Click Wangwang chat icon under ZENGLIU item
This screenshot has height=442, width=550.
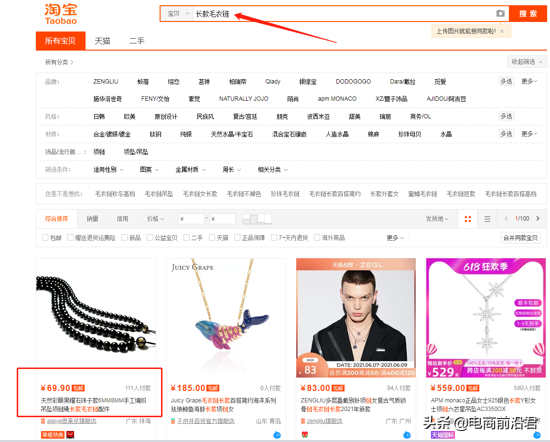[407, 435]
